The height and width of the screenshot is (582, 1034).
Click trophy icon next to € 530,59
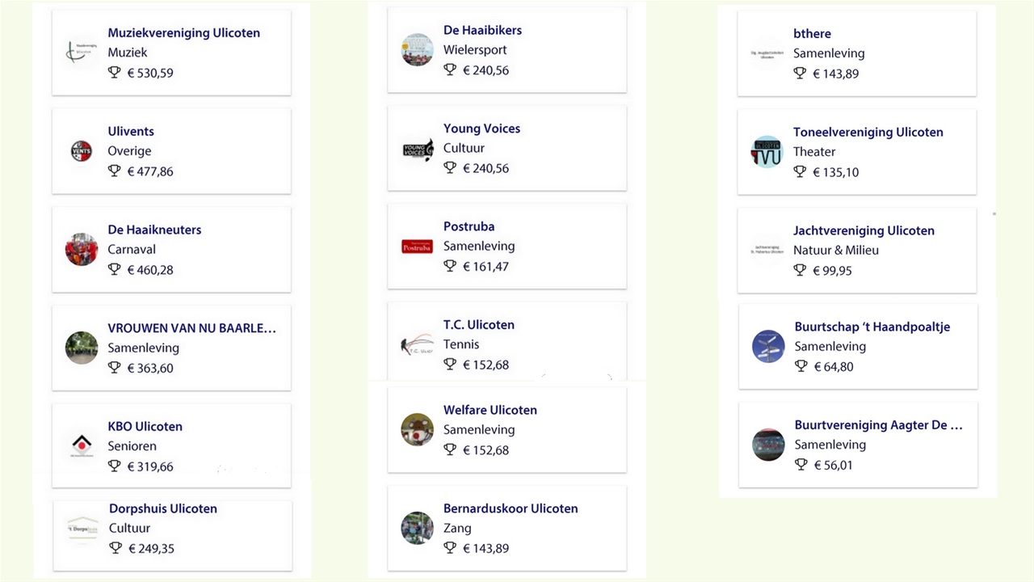pos(115,72)
